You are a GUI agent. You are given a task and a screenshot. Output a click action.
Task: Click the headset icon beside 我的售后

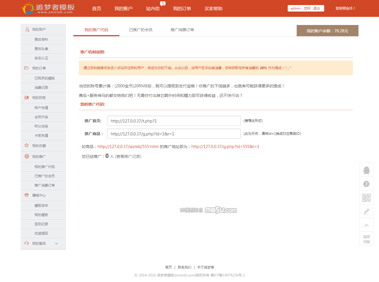27,243
